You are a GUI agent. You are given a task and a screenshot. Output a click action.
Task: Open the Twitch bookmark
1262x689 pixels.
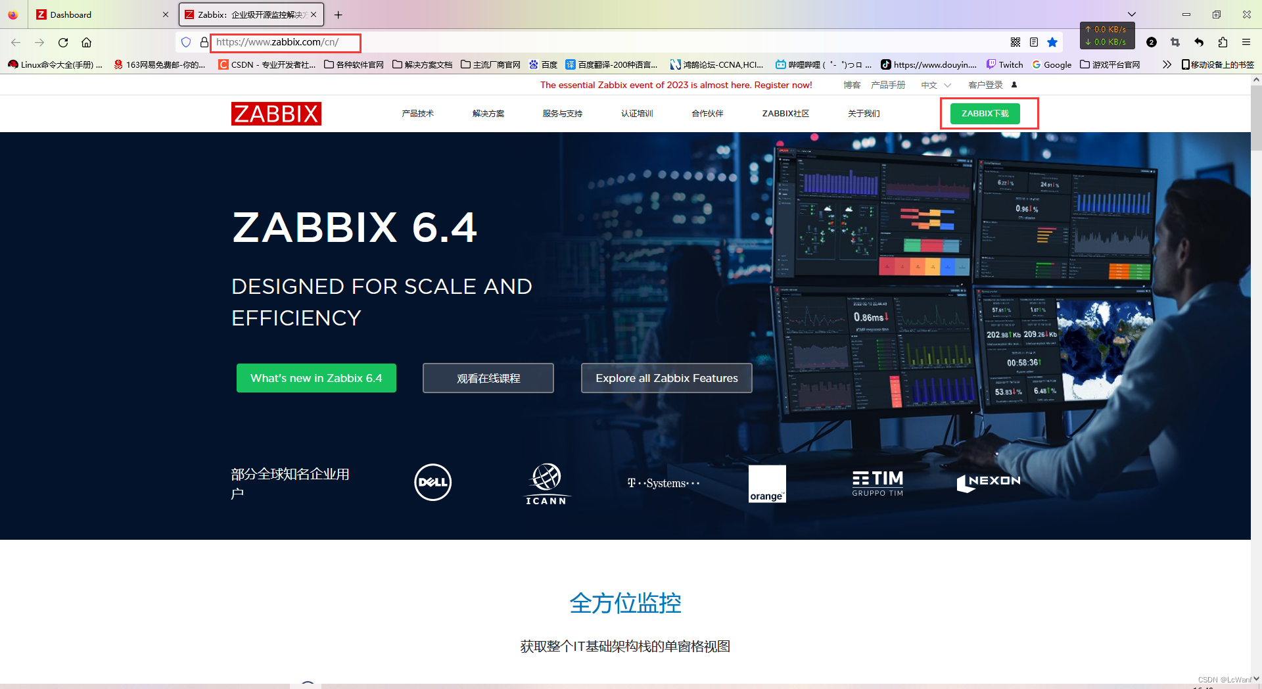[1004, 64]
